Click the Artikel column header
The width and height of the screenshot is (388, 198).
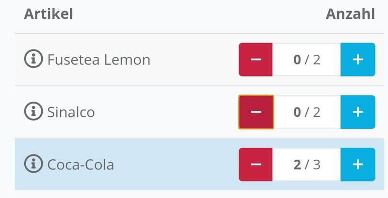click(x=48, y=14)
